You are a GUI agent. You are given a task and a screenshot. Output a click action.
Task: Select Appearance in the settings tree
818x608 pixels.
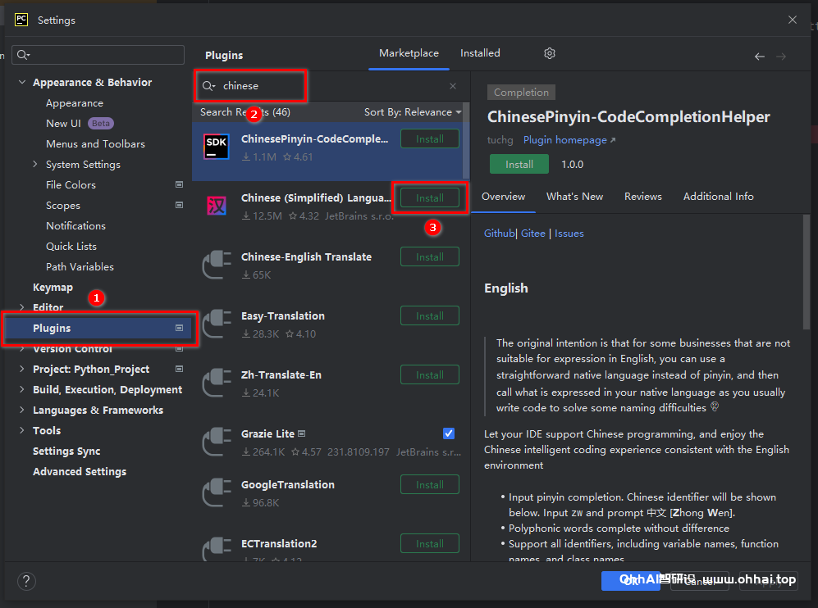75,103
